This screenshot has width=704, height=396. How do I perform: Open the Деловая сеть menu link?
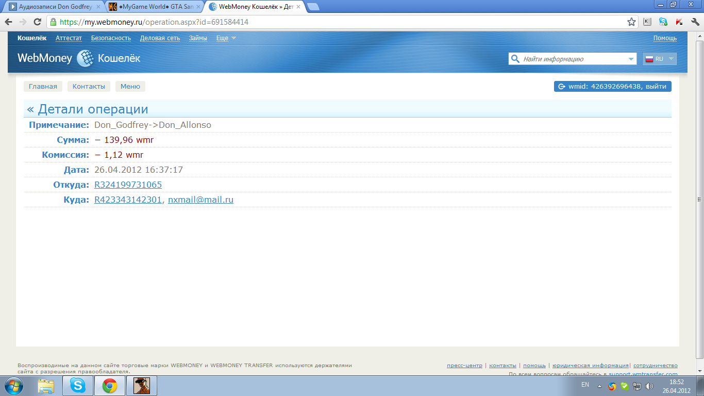coord(160,38)
